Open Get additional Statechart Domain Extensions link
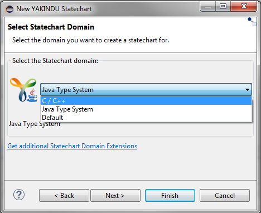Viewport: 261px width, 213px height. coord(72,146)
